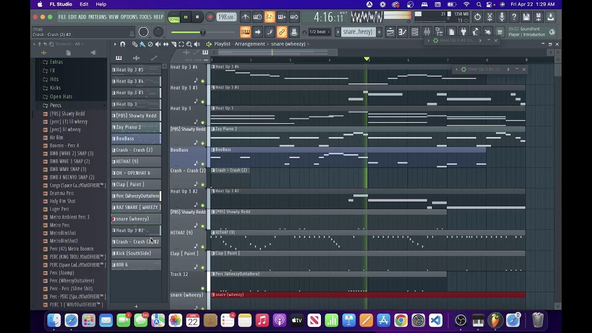Screen dimensions: 592x333
Task: Select the Zoom tool in playlist toolbar
Action: tap(189, 44)
